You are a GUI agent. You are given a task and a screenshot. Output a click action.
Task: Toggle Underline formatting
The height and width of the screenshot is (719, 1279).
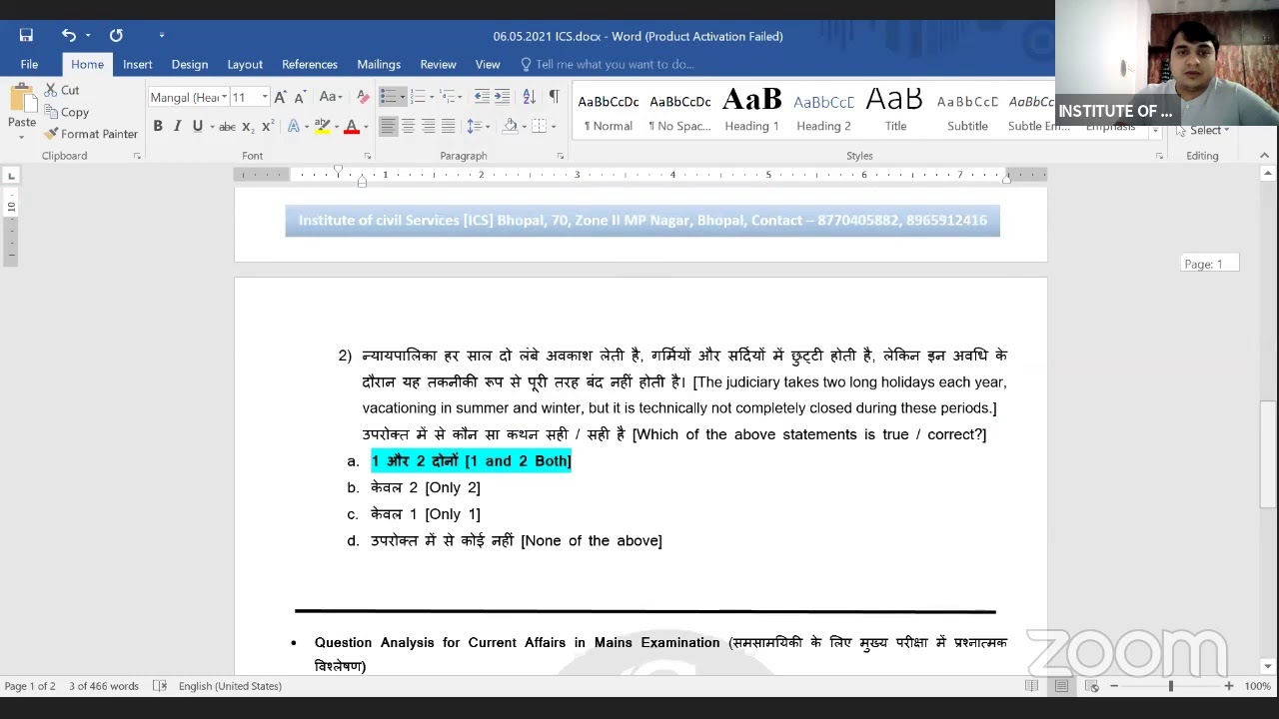point(197,126)
